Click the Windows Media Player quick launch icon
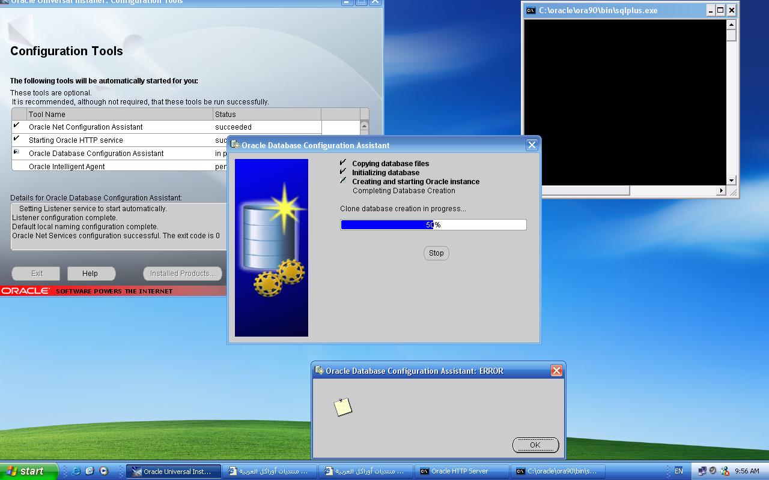769x480 pixels. [x=103, y=471]
